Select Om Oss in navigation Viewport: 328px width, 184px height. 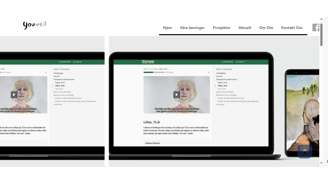[266, 28]
